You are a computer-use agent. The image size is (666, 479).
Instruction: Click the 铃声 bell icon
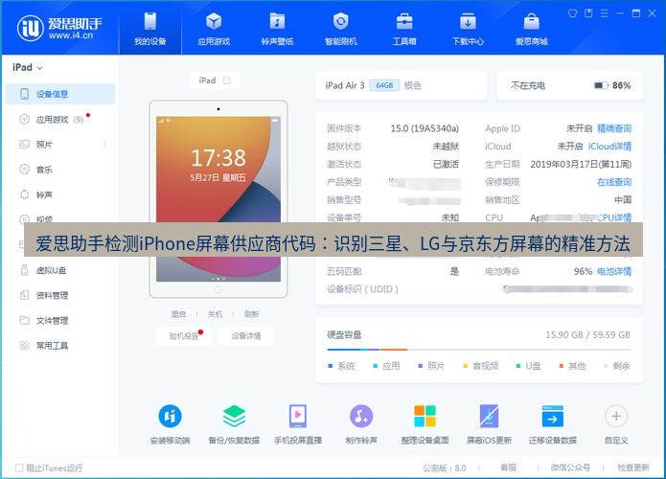[25, 194]
